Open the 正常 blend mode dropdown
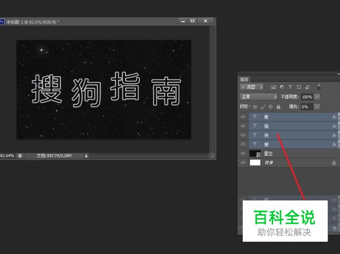 258,97
